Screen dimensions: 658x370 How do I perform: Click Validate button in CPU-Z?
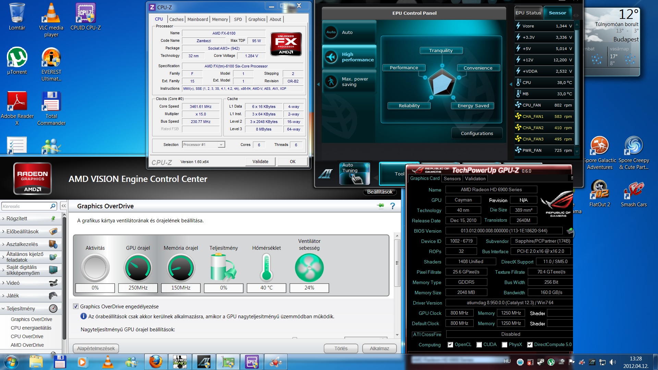(260, 162)
